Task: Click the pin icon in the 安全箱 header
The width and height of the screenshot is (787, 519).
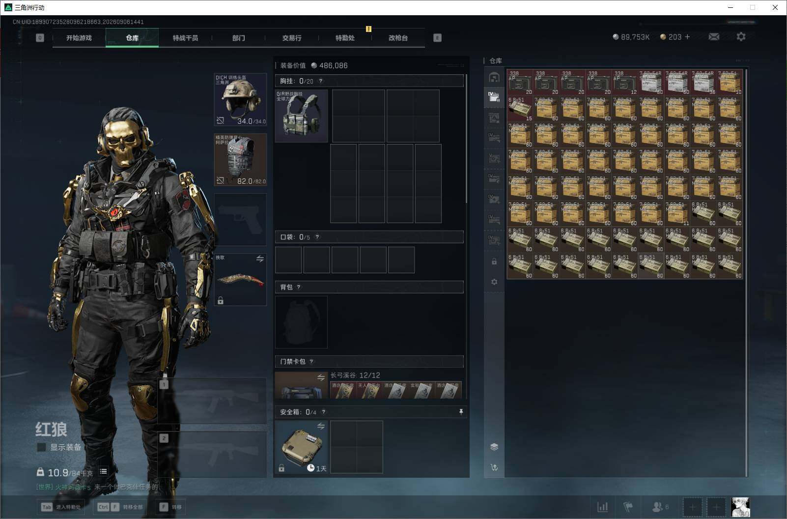Action: click(x=461, y=412)
